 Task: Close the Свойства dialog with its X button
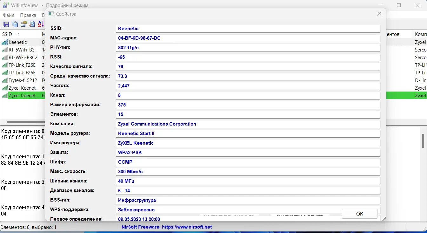click(379, 14)
